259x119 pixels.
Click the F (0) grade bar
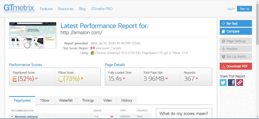pos(101,117)
